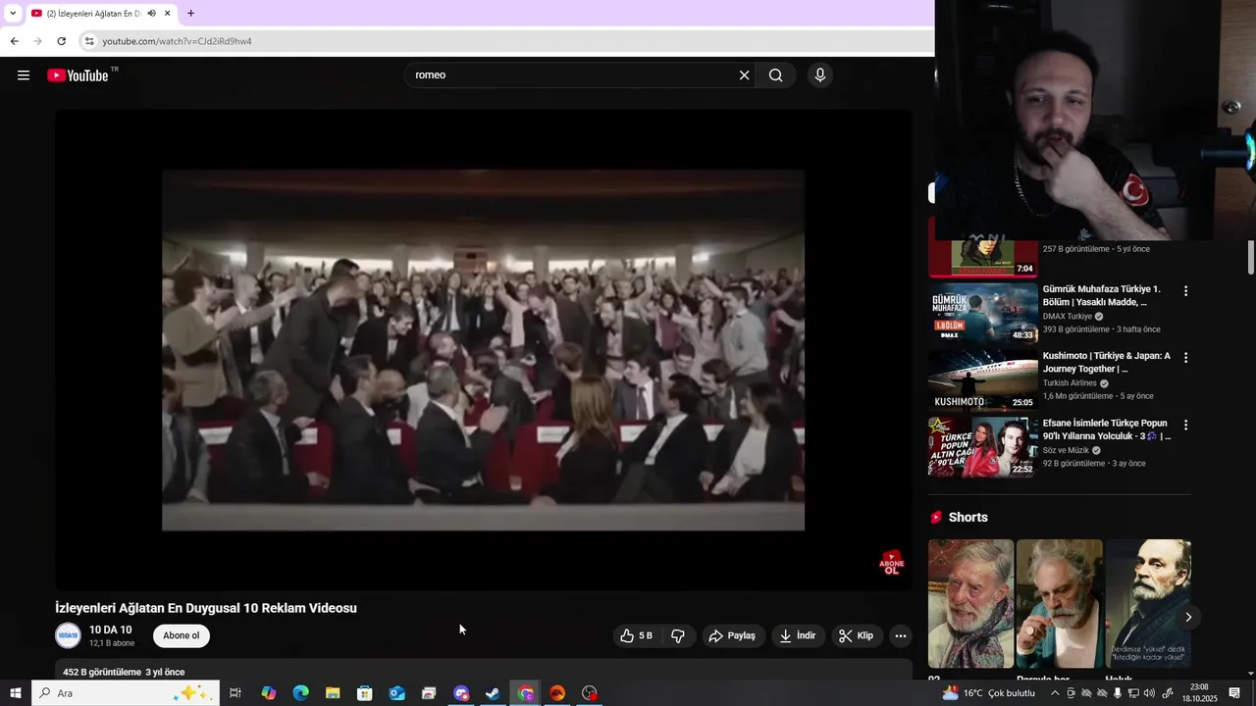Open the 10 DA 10 channel name

[x=110, y=630]
